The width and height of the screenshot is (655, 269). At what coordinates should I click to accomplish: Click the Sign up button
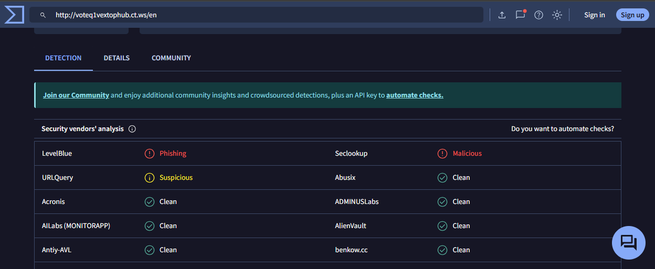coord(633,15)
